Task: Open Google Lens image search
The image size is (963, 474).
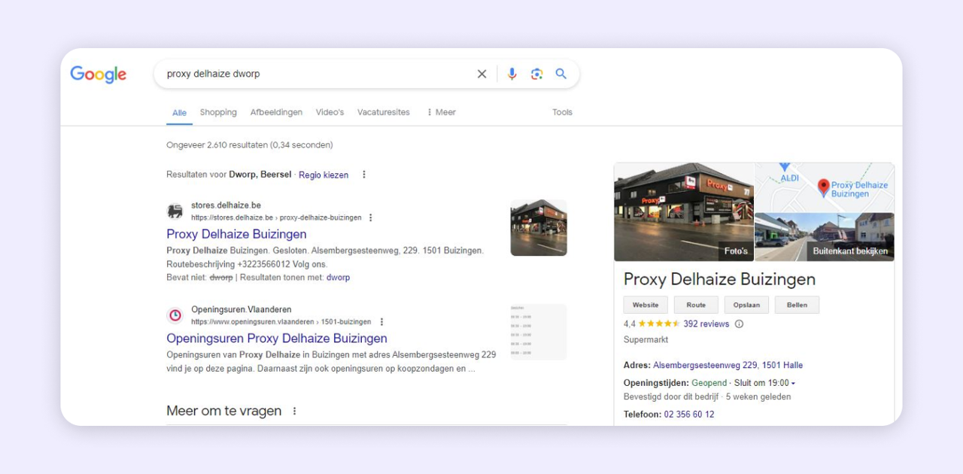Action: [536, 74]
